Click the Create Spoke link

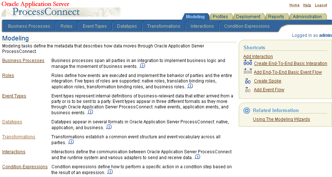(x=267, y=81)
